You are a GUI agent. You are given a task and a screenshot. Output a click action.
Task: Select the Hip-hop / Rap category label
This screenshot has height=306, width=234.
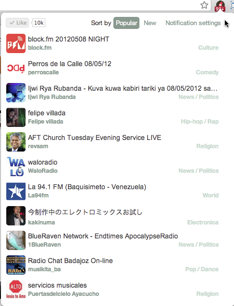click(200, 122)
